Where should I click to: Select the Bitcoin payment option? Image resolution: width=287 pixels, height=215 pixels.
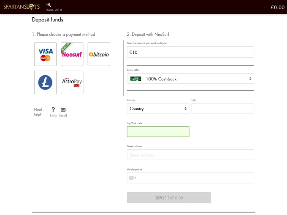pos(99,54)
